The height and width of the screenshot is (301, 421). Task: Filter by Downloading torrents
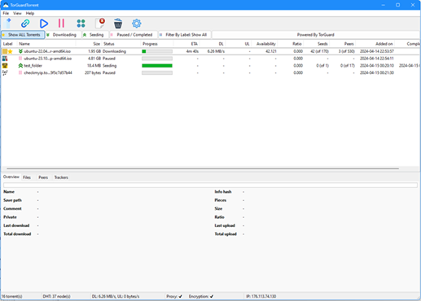click(x=64, y=35)
